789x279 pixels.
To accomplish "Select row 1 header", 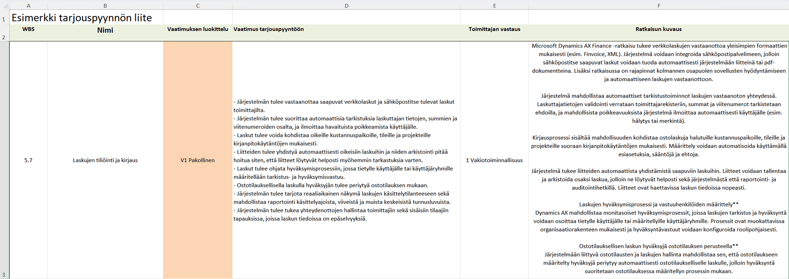I will point(4,19).
